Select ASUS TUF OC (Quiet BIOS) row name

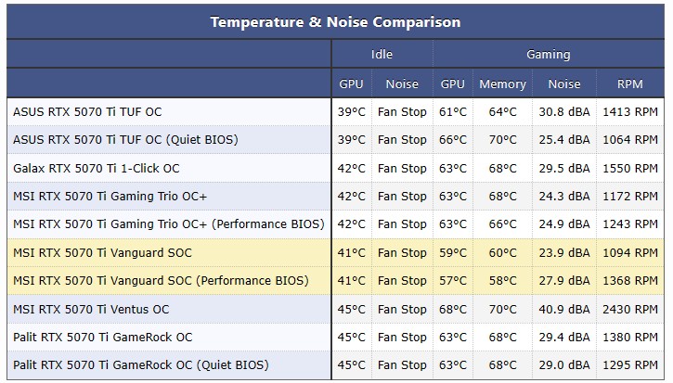pos(125,140)
